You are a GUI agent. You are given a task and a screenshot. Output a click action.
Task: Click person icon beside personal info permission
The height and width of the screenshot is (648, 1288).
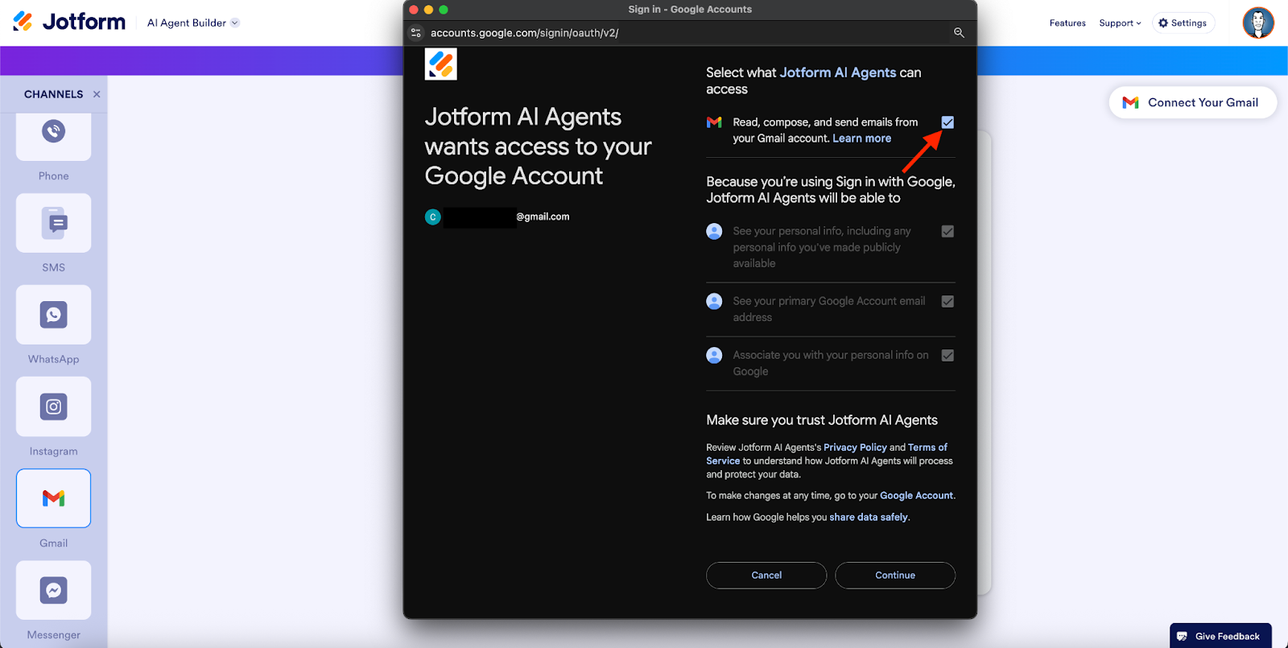714,232
